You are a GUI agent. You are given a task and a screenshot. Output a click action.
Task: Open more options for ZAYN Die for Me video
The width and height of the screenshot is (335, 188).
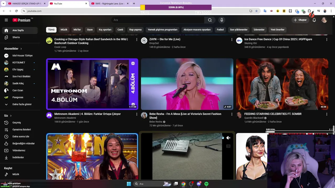click(x=232, y=39)
